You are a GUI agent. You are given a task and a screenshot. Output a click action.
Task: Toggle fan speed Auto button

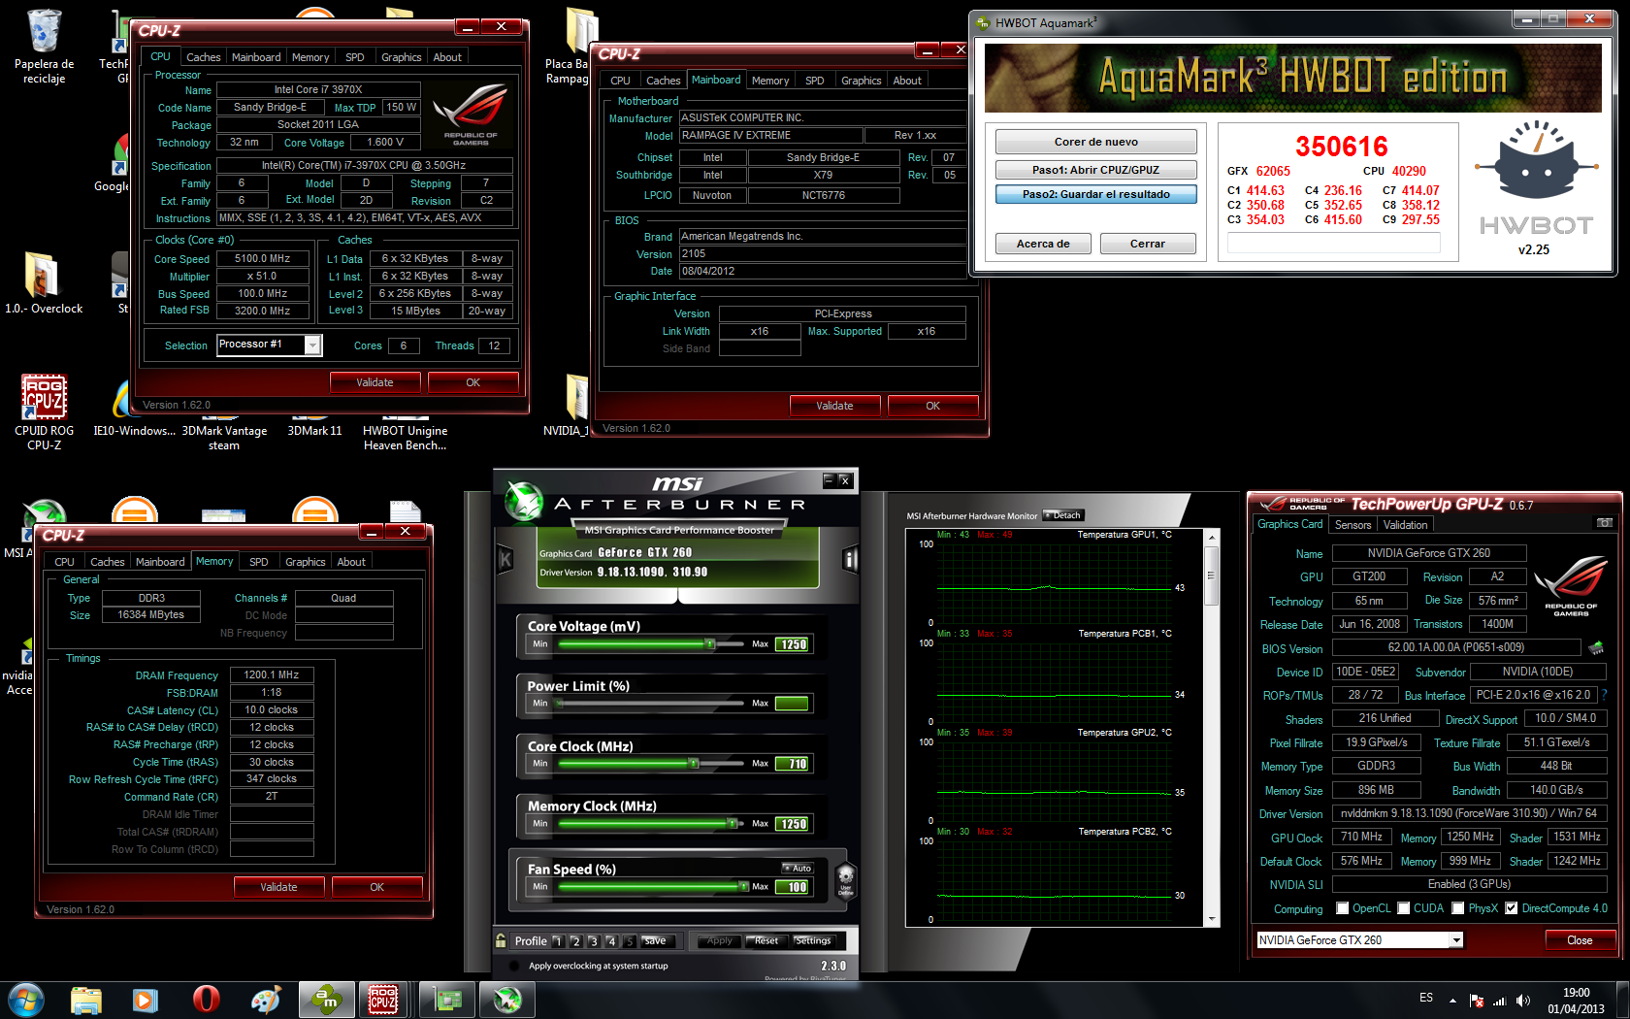(x=798, y=869)
